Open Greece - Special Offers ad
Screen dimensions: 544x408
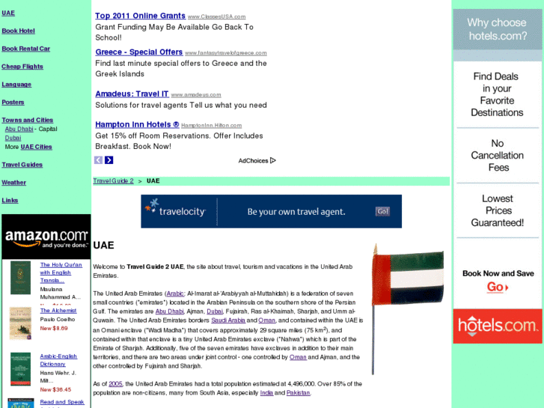(x=138, y=52)
